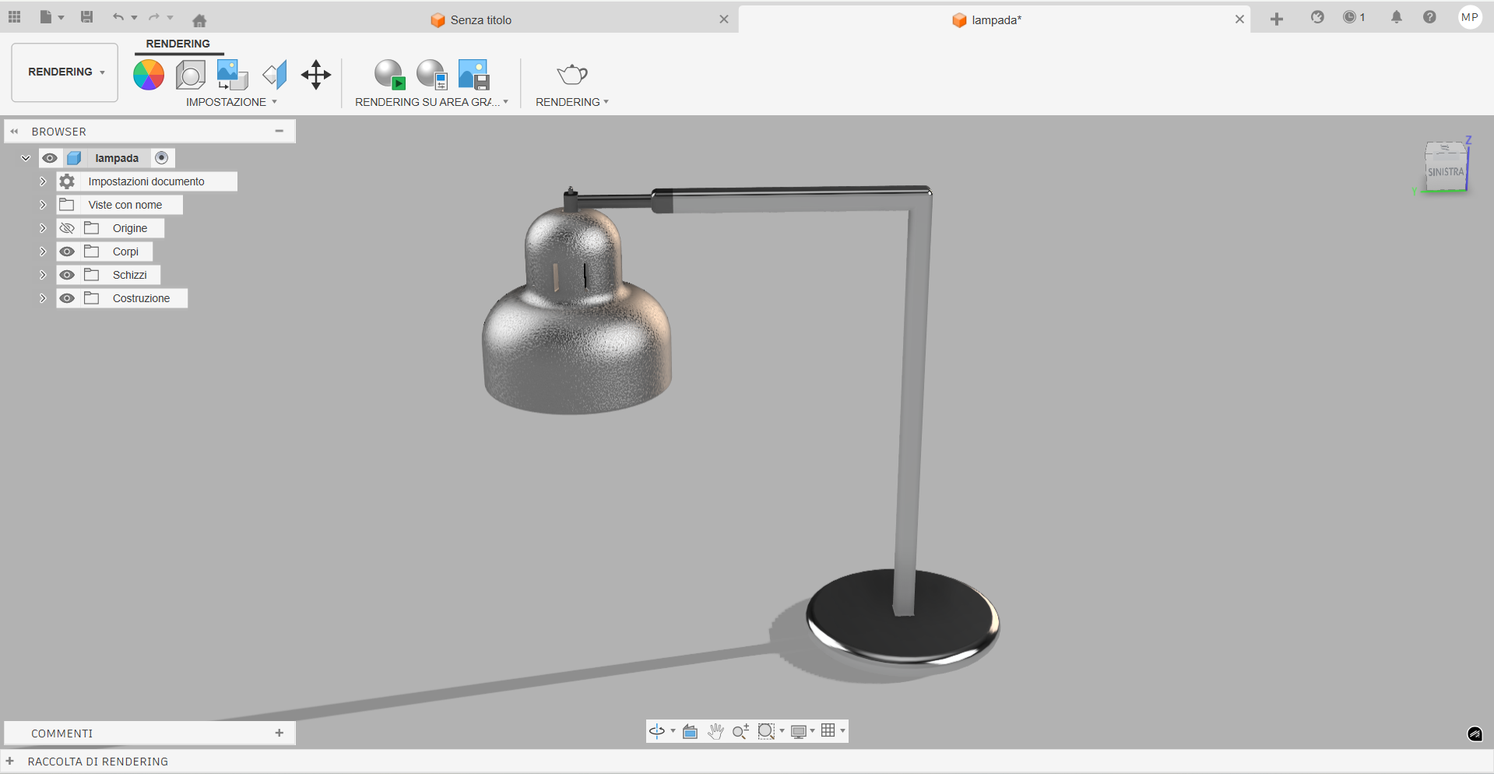Open the capture image save icon
Image resolution: width=1494 pixels, height=774 pixels.
coord(472,73)
